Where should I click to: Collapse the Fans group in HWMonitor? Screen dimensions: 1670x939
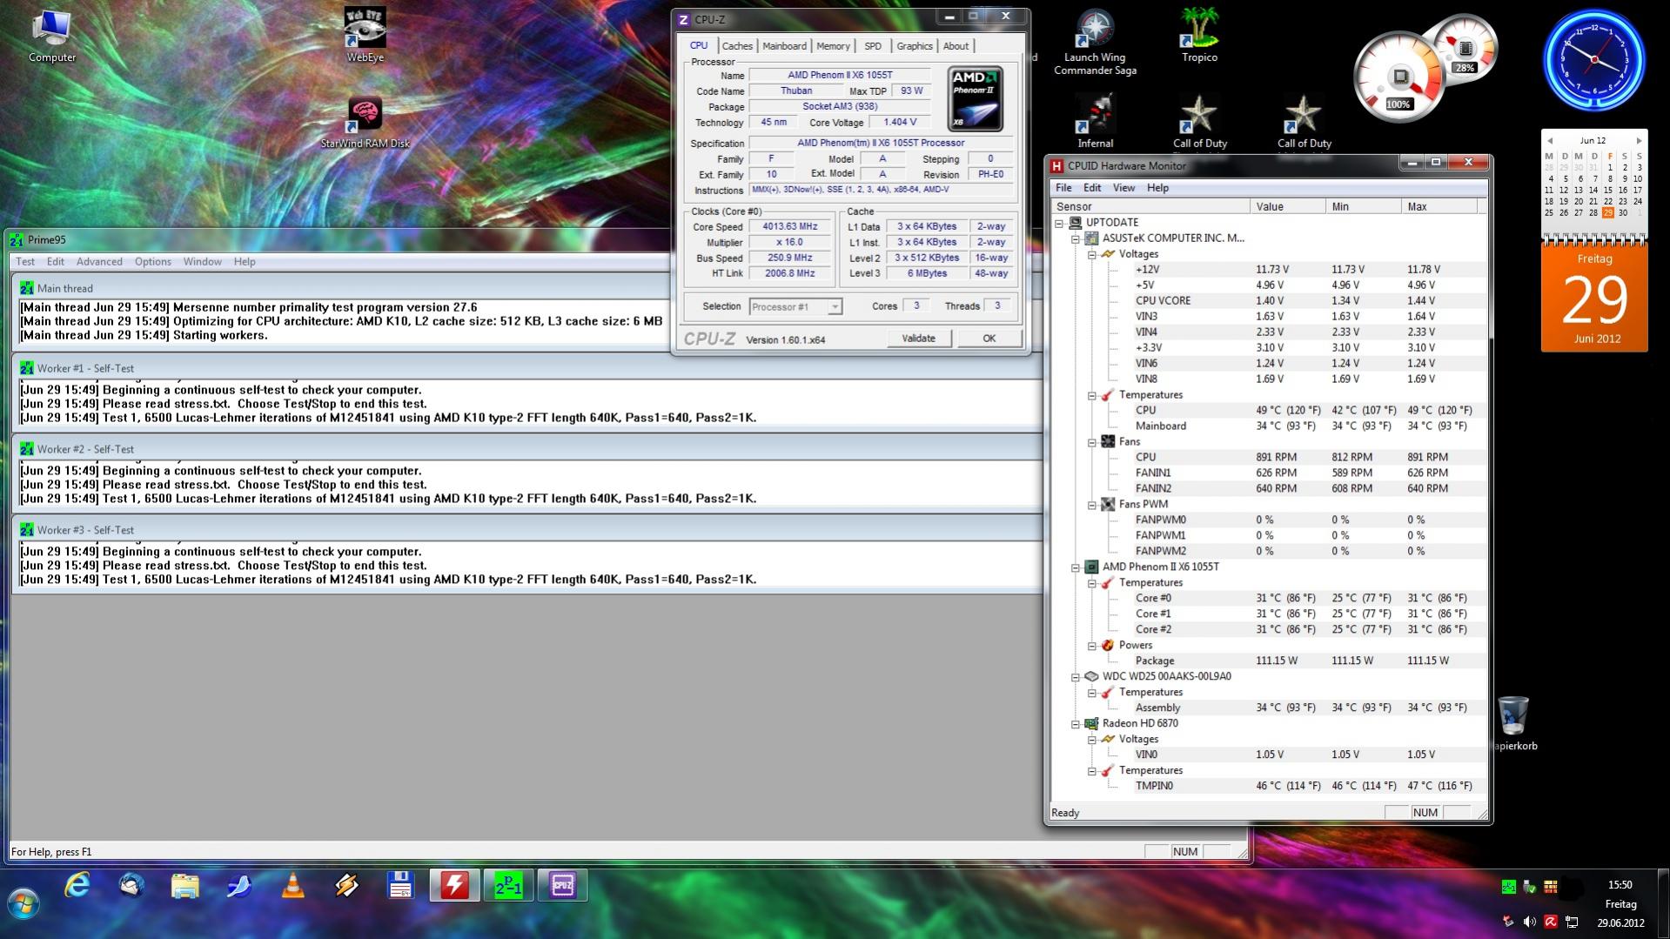click(x=1091, y=442)
